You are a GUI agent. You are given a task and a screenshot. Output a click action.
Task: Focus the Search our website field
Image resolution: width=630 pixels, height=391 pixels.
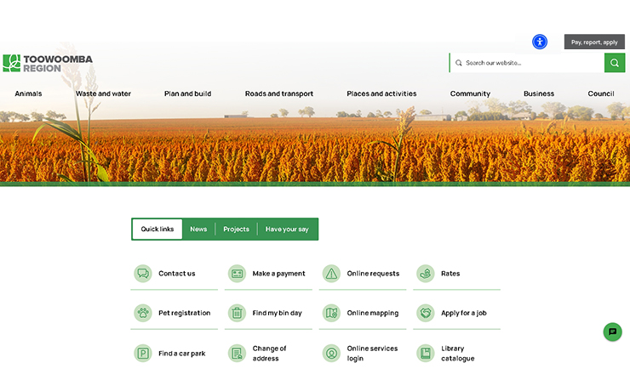527,63
